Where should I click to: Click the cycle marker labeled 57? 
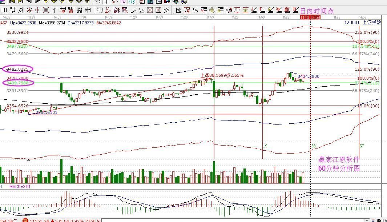click(x=362, y=146)
